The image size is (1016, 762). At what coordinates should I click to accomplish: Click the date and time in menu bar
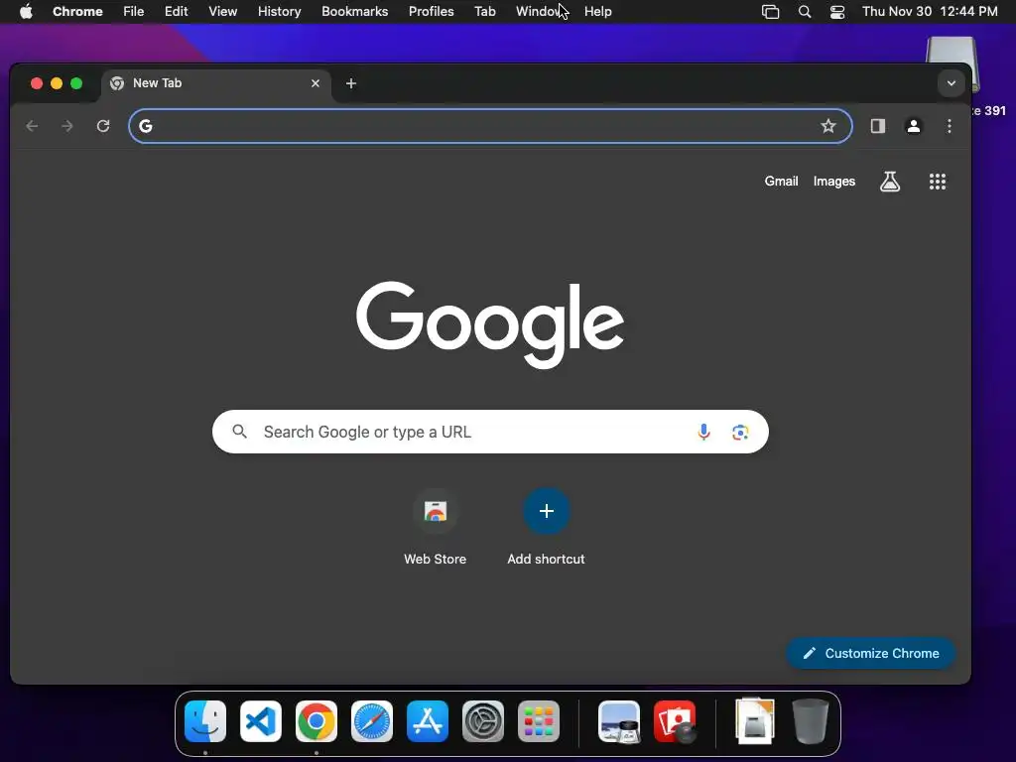pos(930,12)
